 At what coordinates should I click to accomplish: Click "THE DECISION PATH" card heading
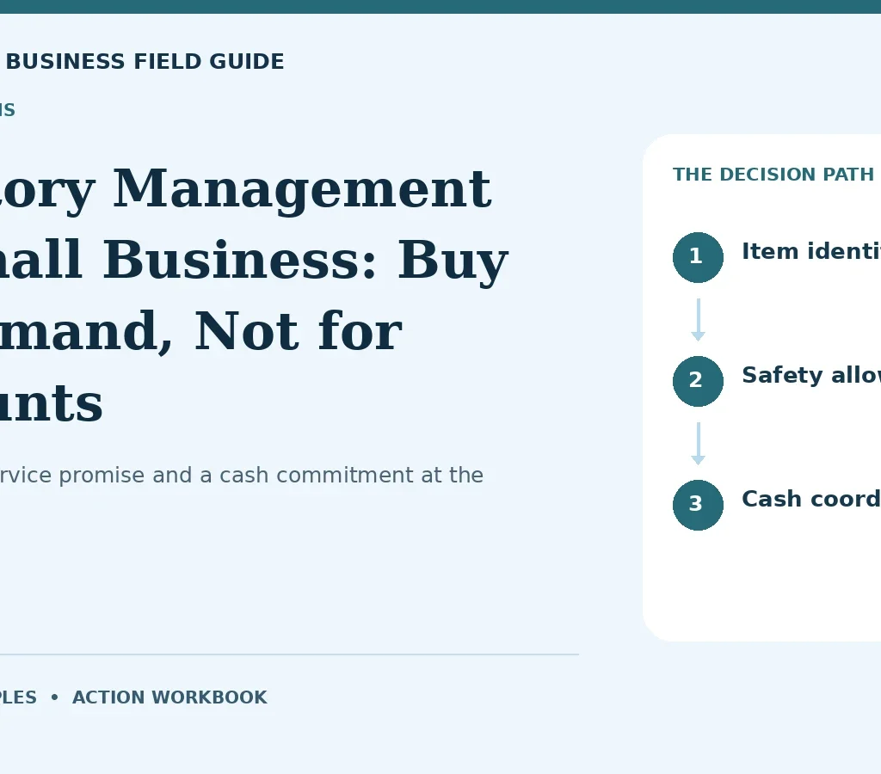coord(773,174)
